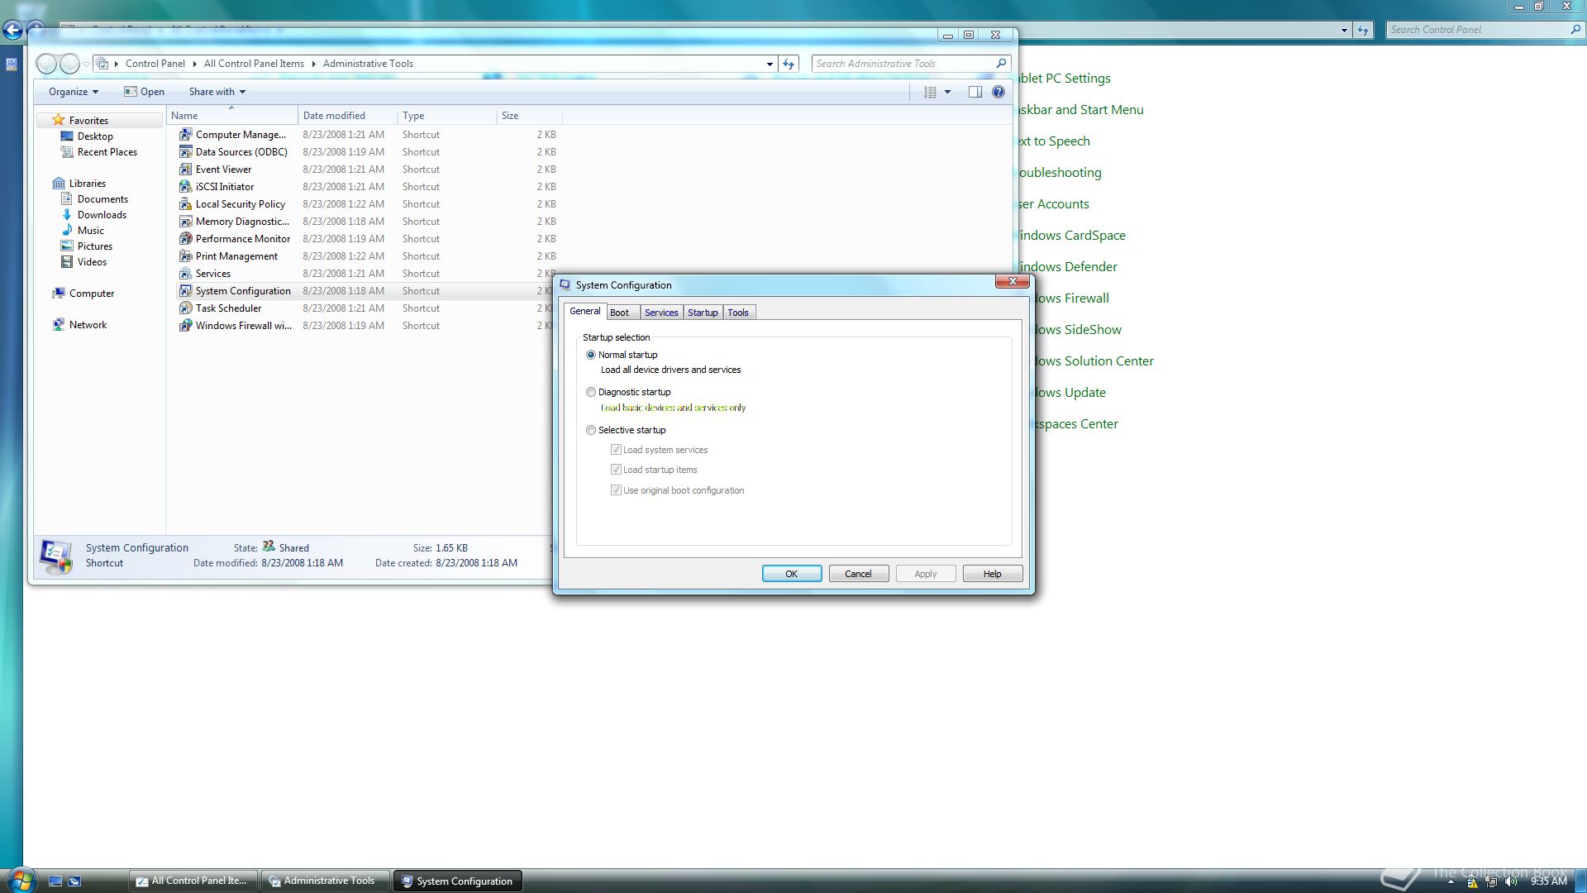Toggle Use original boot configuration checkbox

coord(616,490)
